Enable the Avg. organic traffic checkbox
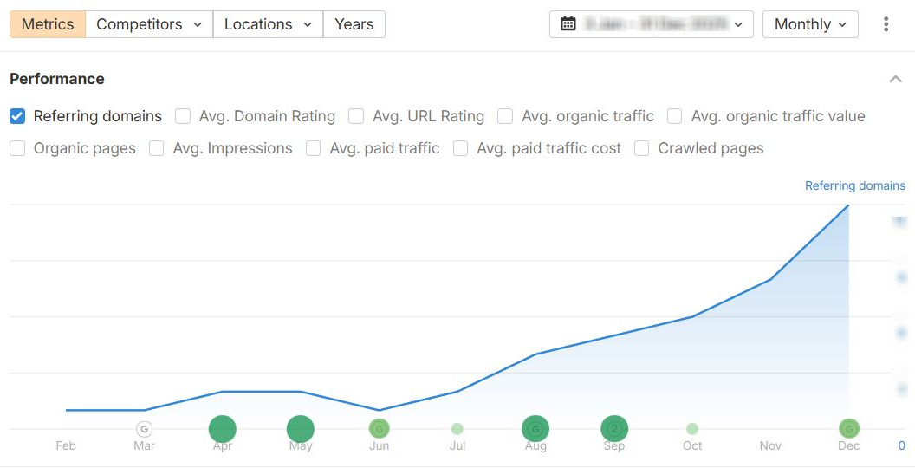The width and height of the screenshot is (915, 468). coord(505,116)
